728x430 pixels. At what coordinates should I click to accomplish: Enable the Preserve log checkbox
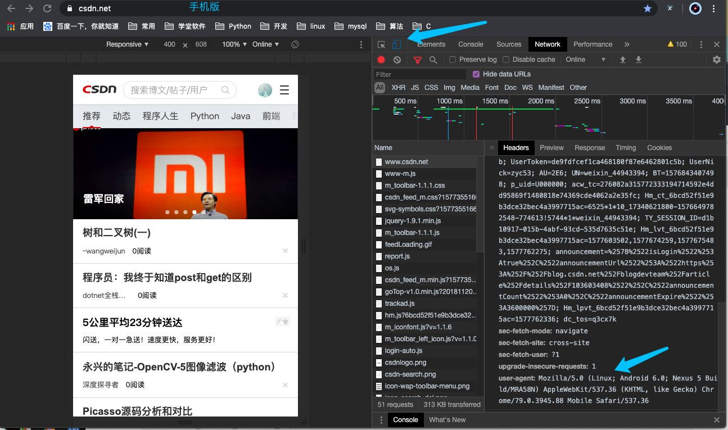453,60
